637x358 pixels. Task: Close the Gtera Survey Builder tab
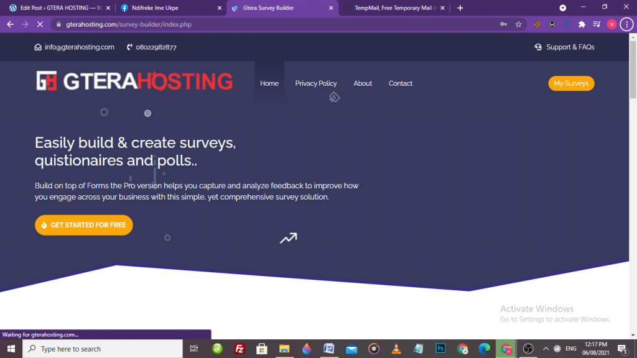point(331,7)
